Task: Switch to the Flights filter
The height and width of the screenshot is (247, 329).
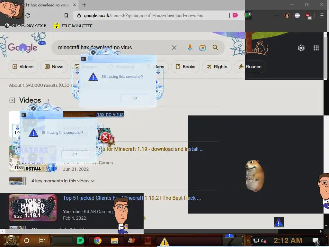Action: [217, 67]
